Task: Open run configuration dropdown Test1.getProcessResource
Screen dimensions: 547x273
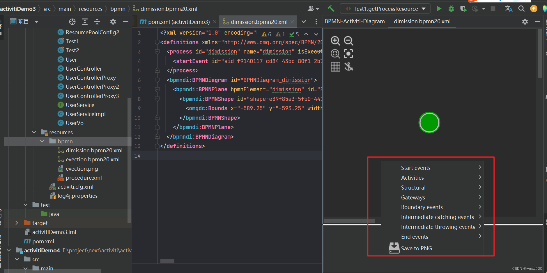Action: [x=385, y=9]
